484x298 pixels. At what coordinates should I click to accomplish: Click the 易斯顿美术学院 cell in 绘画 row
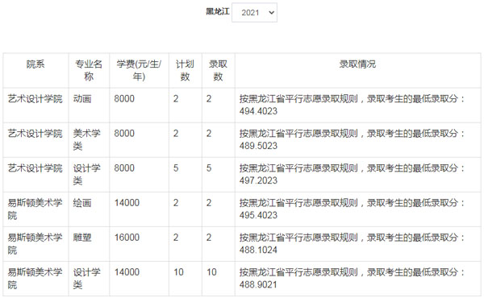35,209
